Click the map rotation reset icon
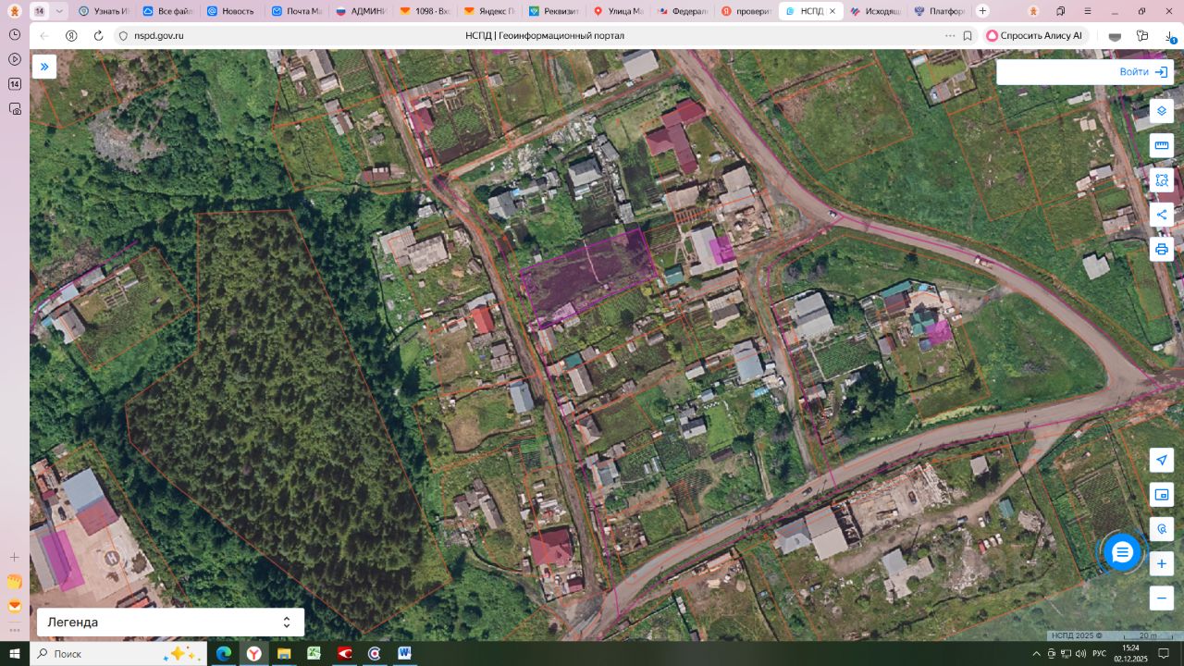Image resolution: width=1184 pixels, height=666 pixels. [1162, 529]
